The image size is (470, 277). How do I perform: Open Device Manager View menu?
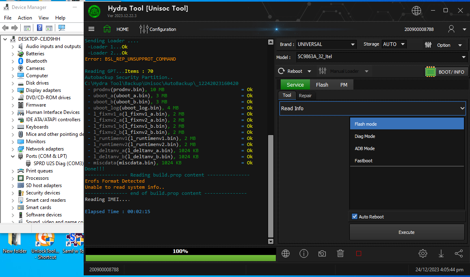(43, 18)
